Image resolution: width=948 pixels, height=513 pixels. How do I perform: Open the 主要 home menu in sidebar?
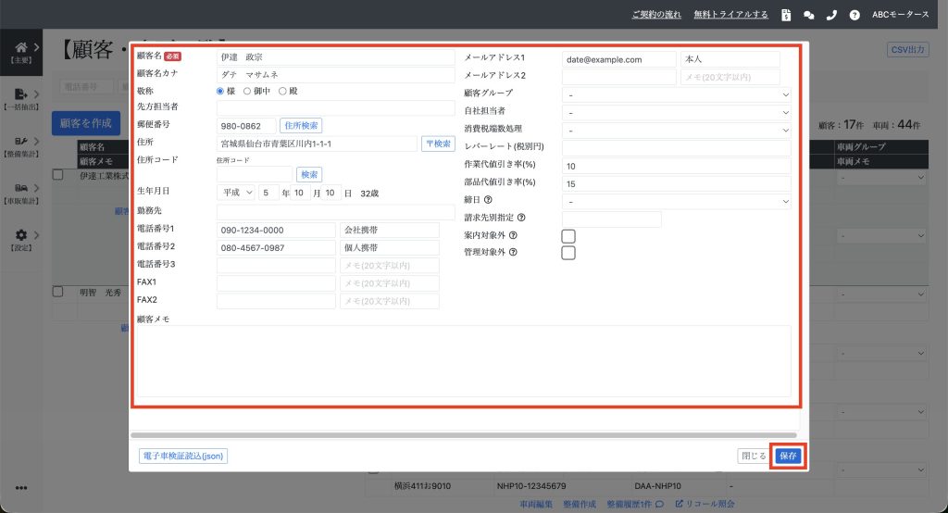20,52
